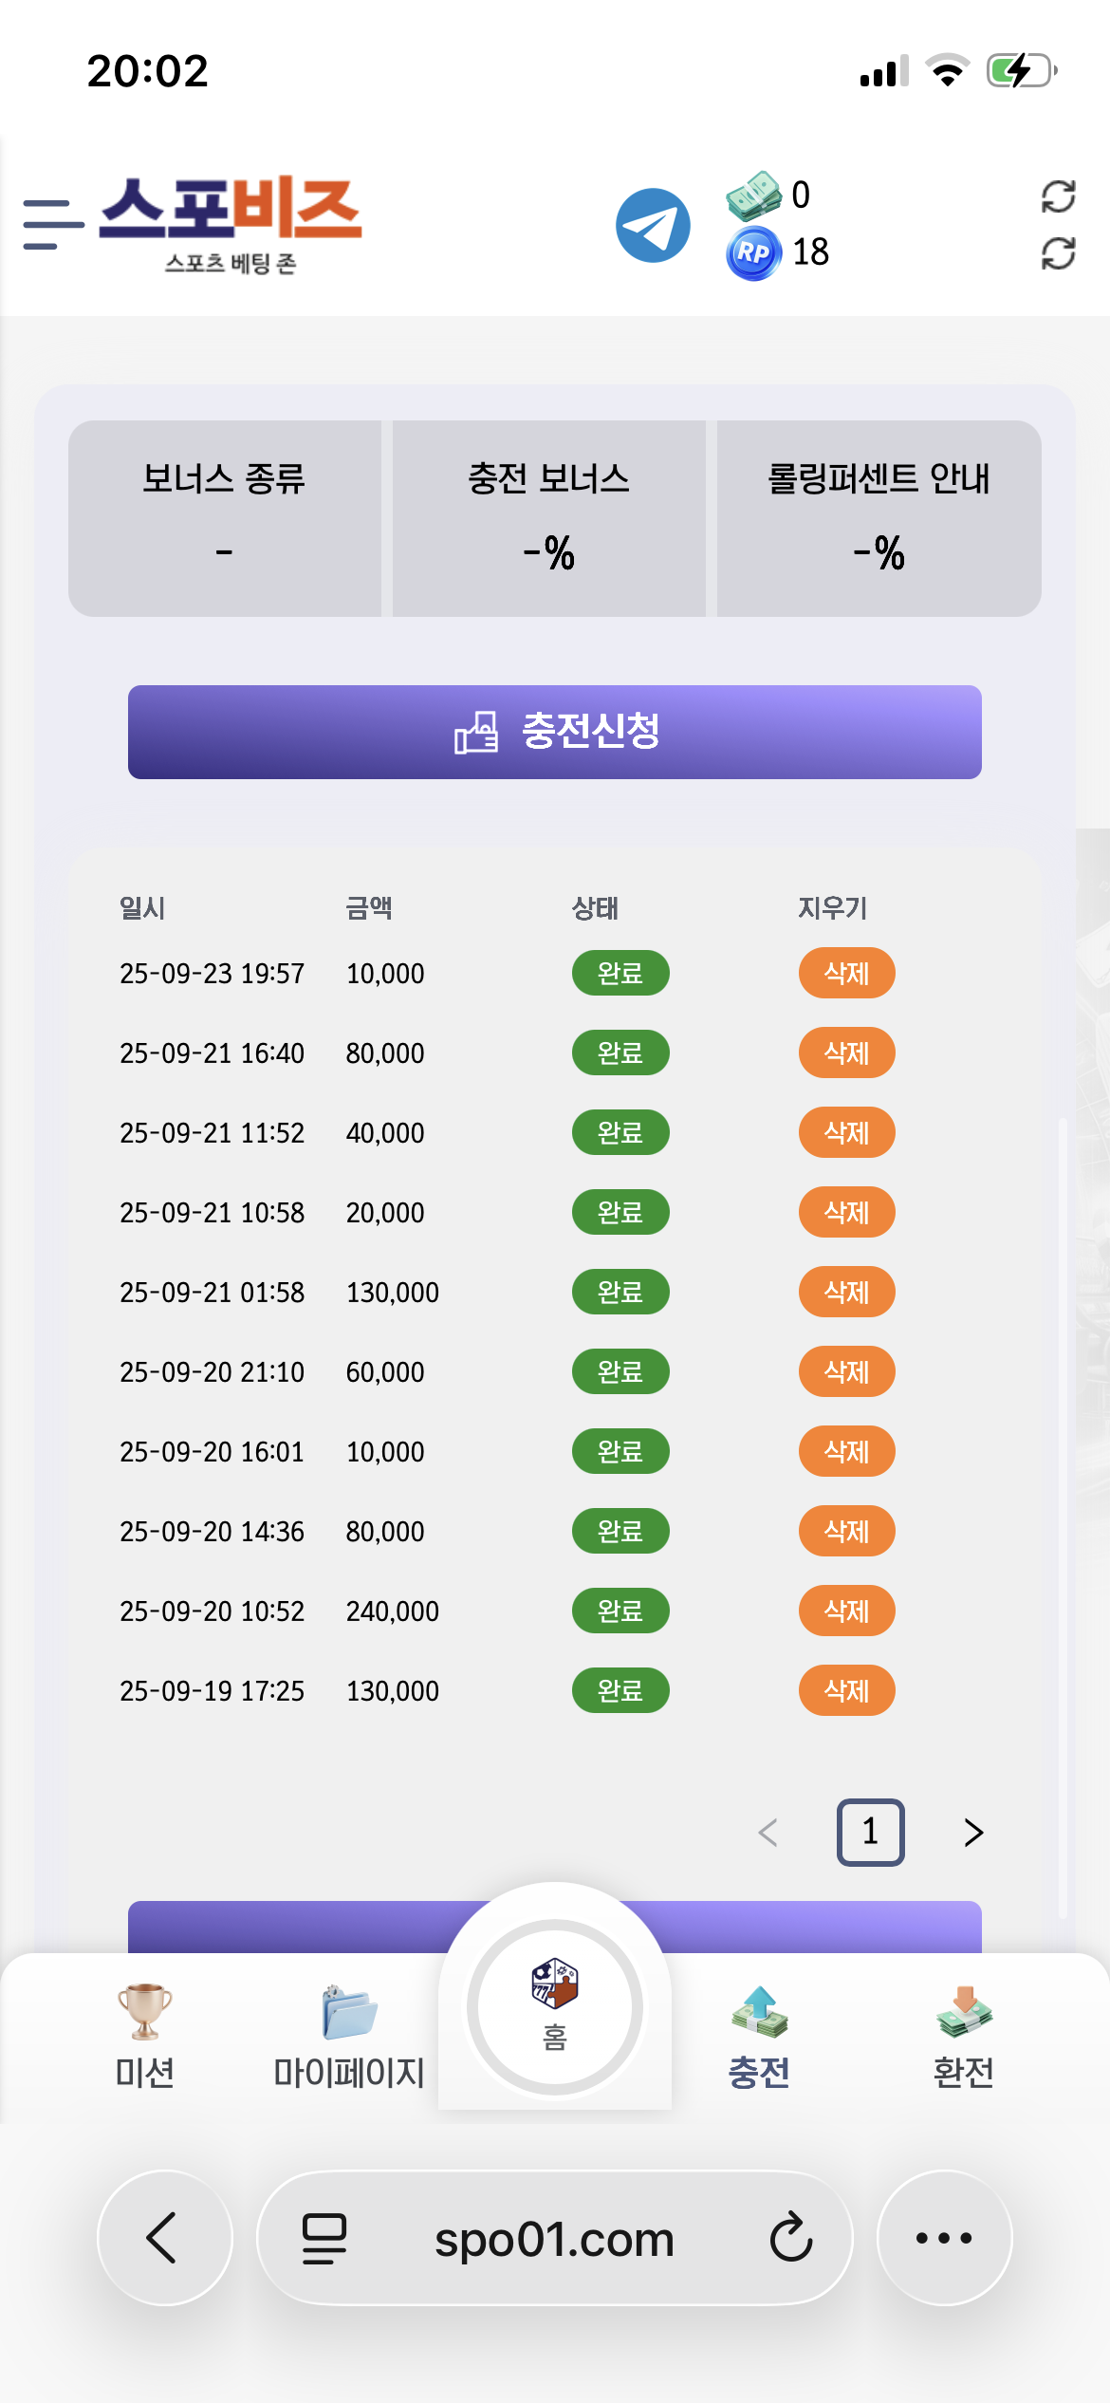Screen dimensions: 1110x2403
Task: Delete the 240,000 deposit entry
Action: (846, 1611)
